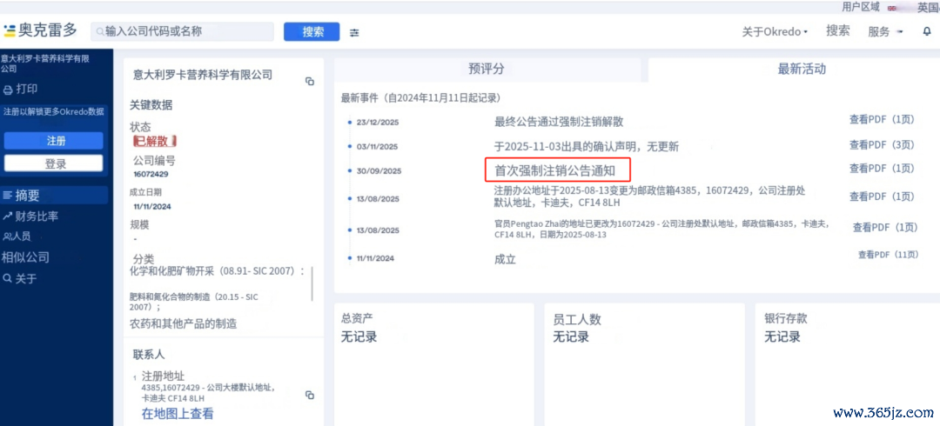The width and height of the screenshot is (940, 426).
Task: Open the search filter settings icon
Action: tap(354, 33)
